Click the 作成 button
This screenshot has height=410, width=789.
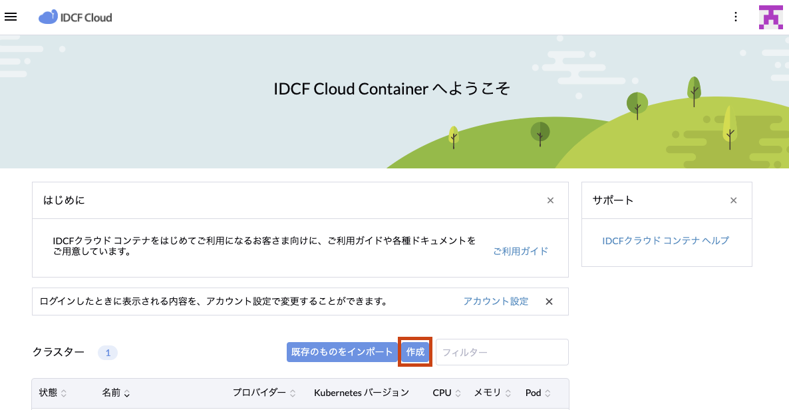[415, 352]
